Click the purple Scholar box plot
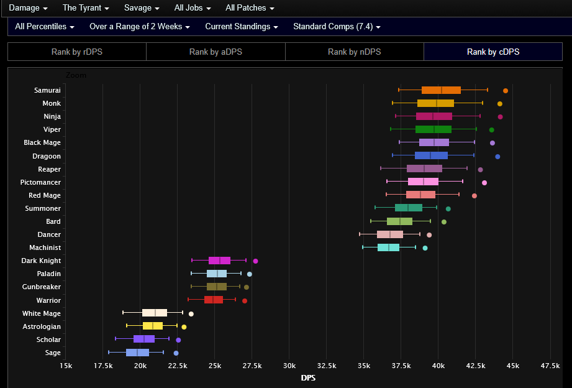572x388 pixels. (x=144, y=339)
